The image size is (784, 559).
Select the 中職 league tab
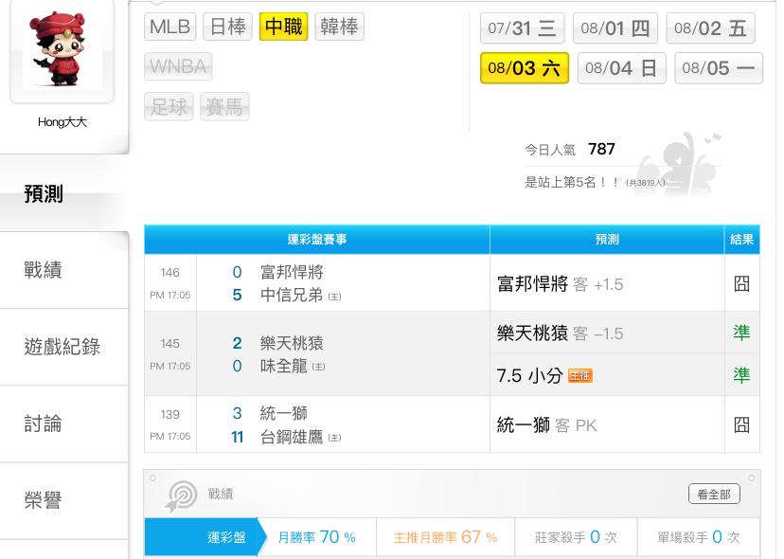pos(283,27)
